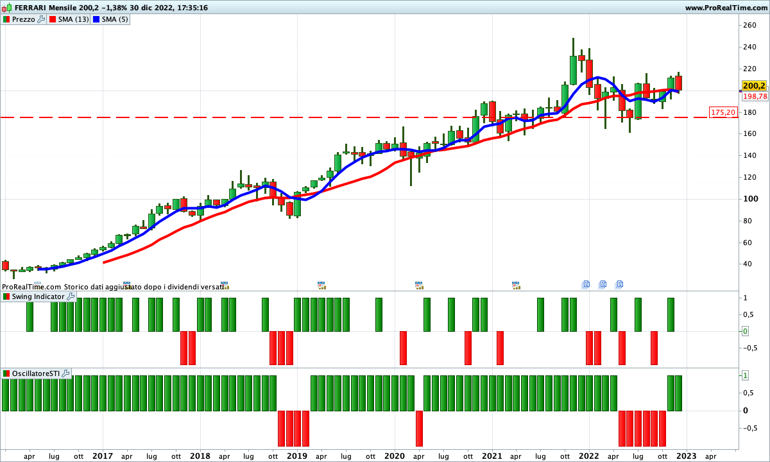Select the SMA (13) indicator label
Image resolution: width=770 pixels, height=462 pixels.
click(74, 19)
